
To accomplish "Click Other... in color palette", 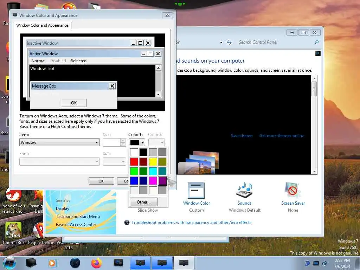I will tap(144, 202).
